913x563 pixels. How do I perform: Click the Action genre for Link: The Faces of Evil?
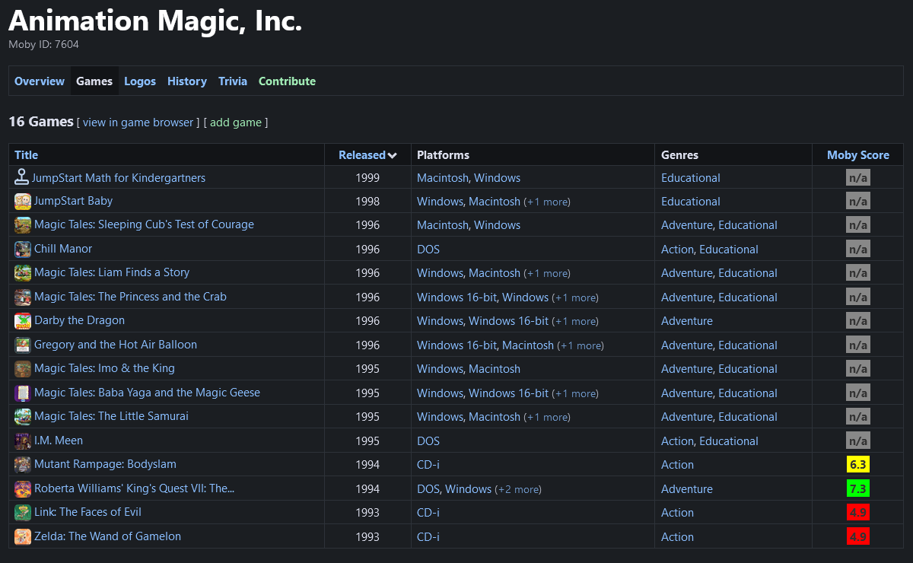coord(677,513)
